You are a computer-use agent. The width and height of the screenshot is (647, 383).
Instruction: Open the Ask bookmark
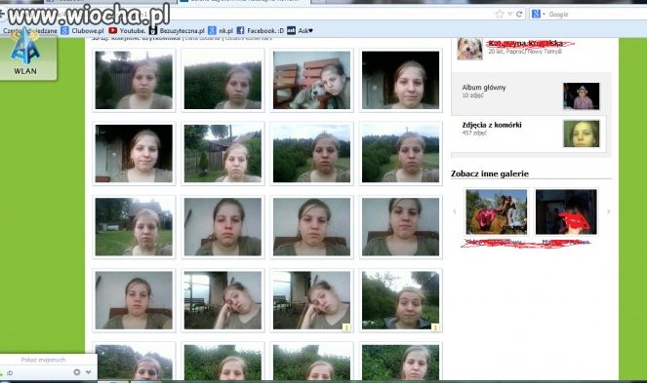300,31
